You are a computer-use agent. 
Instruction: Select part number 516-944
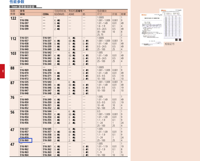pyautogui.click(x=24, y=64)
